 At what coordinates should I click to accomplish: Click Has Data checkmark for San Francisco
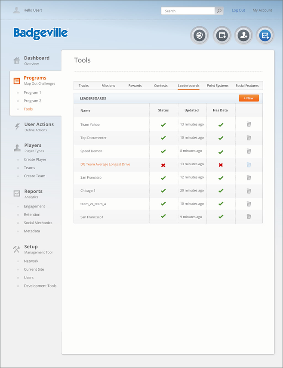click(221, 177)
